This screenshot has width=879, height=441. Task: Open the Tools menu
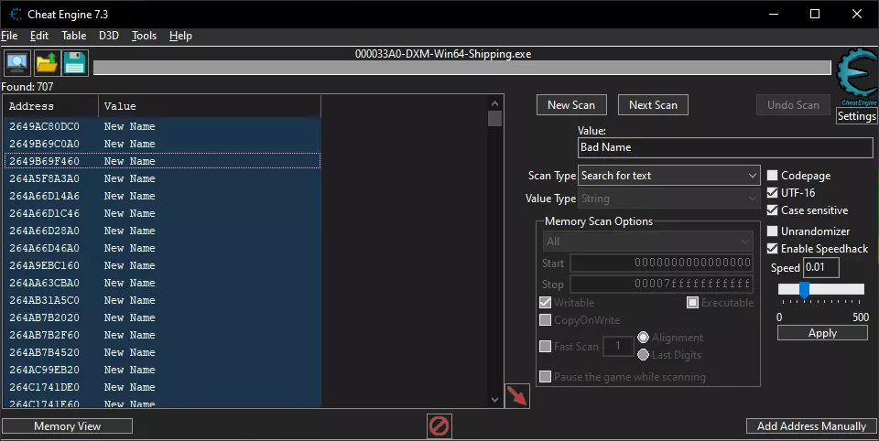(144, 36)
